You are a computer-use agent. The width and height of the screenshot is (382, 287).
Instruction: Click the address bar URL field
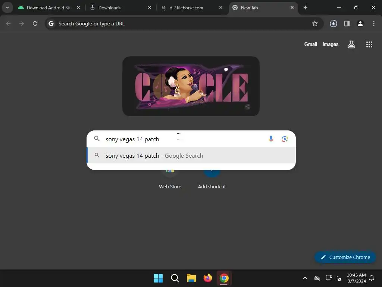point(184,24)
